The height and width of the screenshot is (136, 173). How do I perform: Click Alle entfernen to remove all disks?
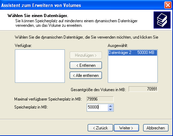click(x=86, y=75)
